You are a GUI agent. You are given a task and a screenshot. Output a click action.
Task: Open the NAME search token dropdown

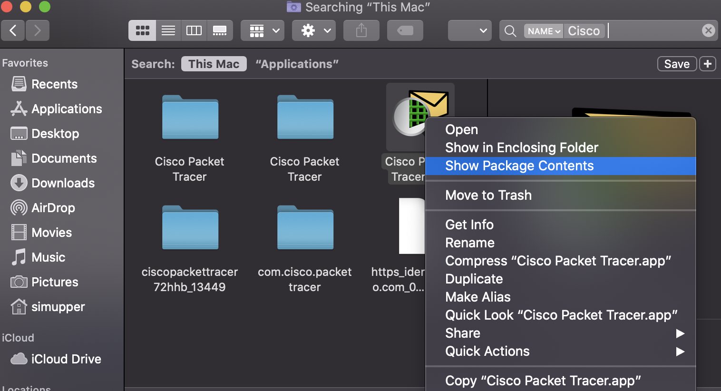[x=544, y=31]
